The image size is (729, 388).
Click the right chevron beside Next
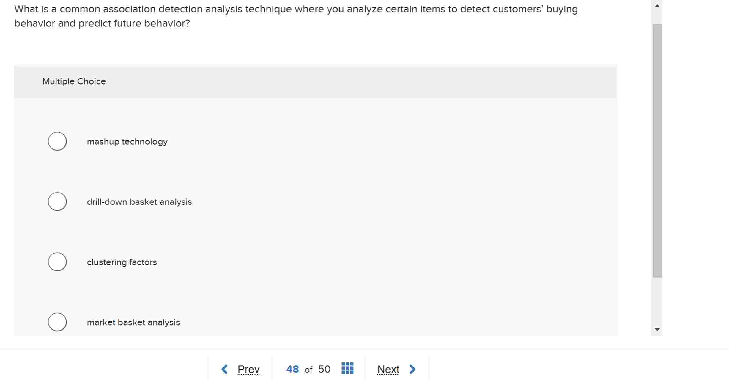[412, 369]
